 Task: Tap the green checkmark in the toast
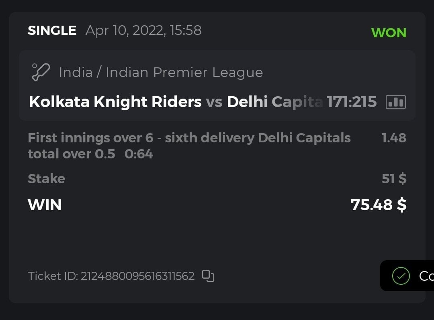click(x=401, y=276)
